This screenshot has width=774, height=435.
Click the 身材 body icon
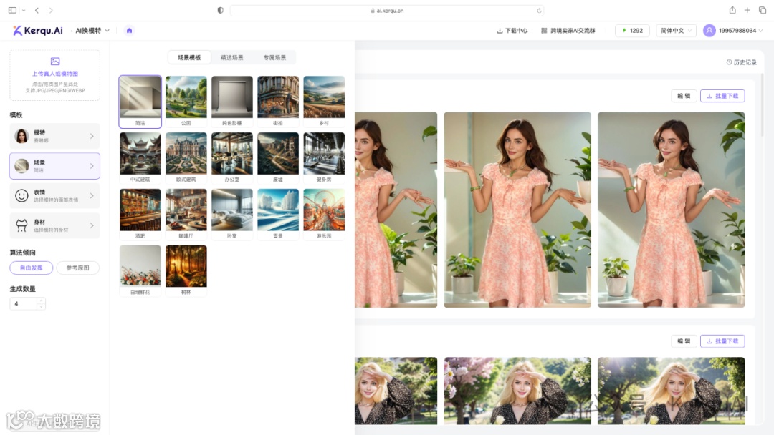click(x=21, y=225)
